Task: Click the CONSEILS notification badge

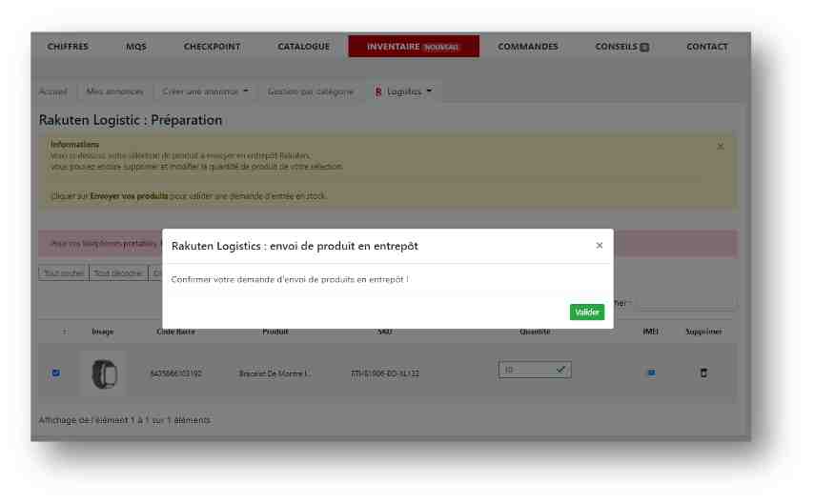Action: pyautogui.click(x=644, y=48)
